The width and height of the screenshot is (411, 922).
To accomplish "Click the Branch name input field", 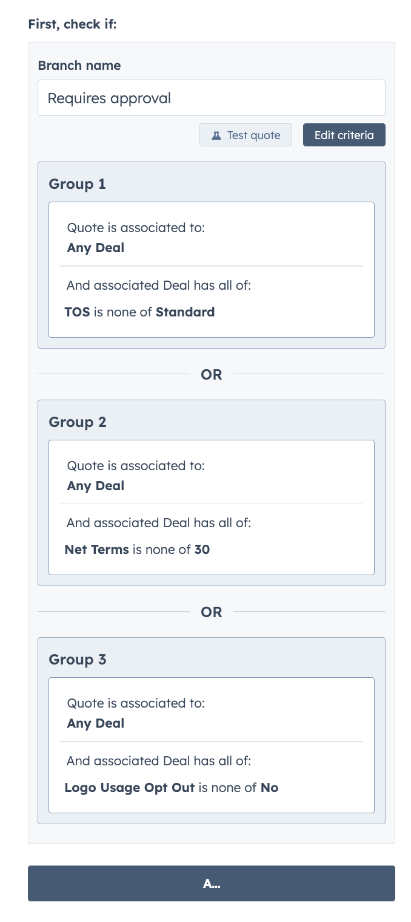I will click(x=211, y=98).
